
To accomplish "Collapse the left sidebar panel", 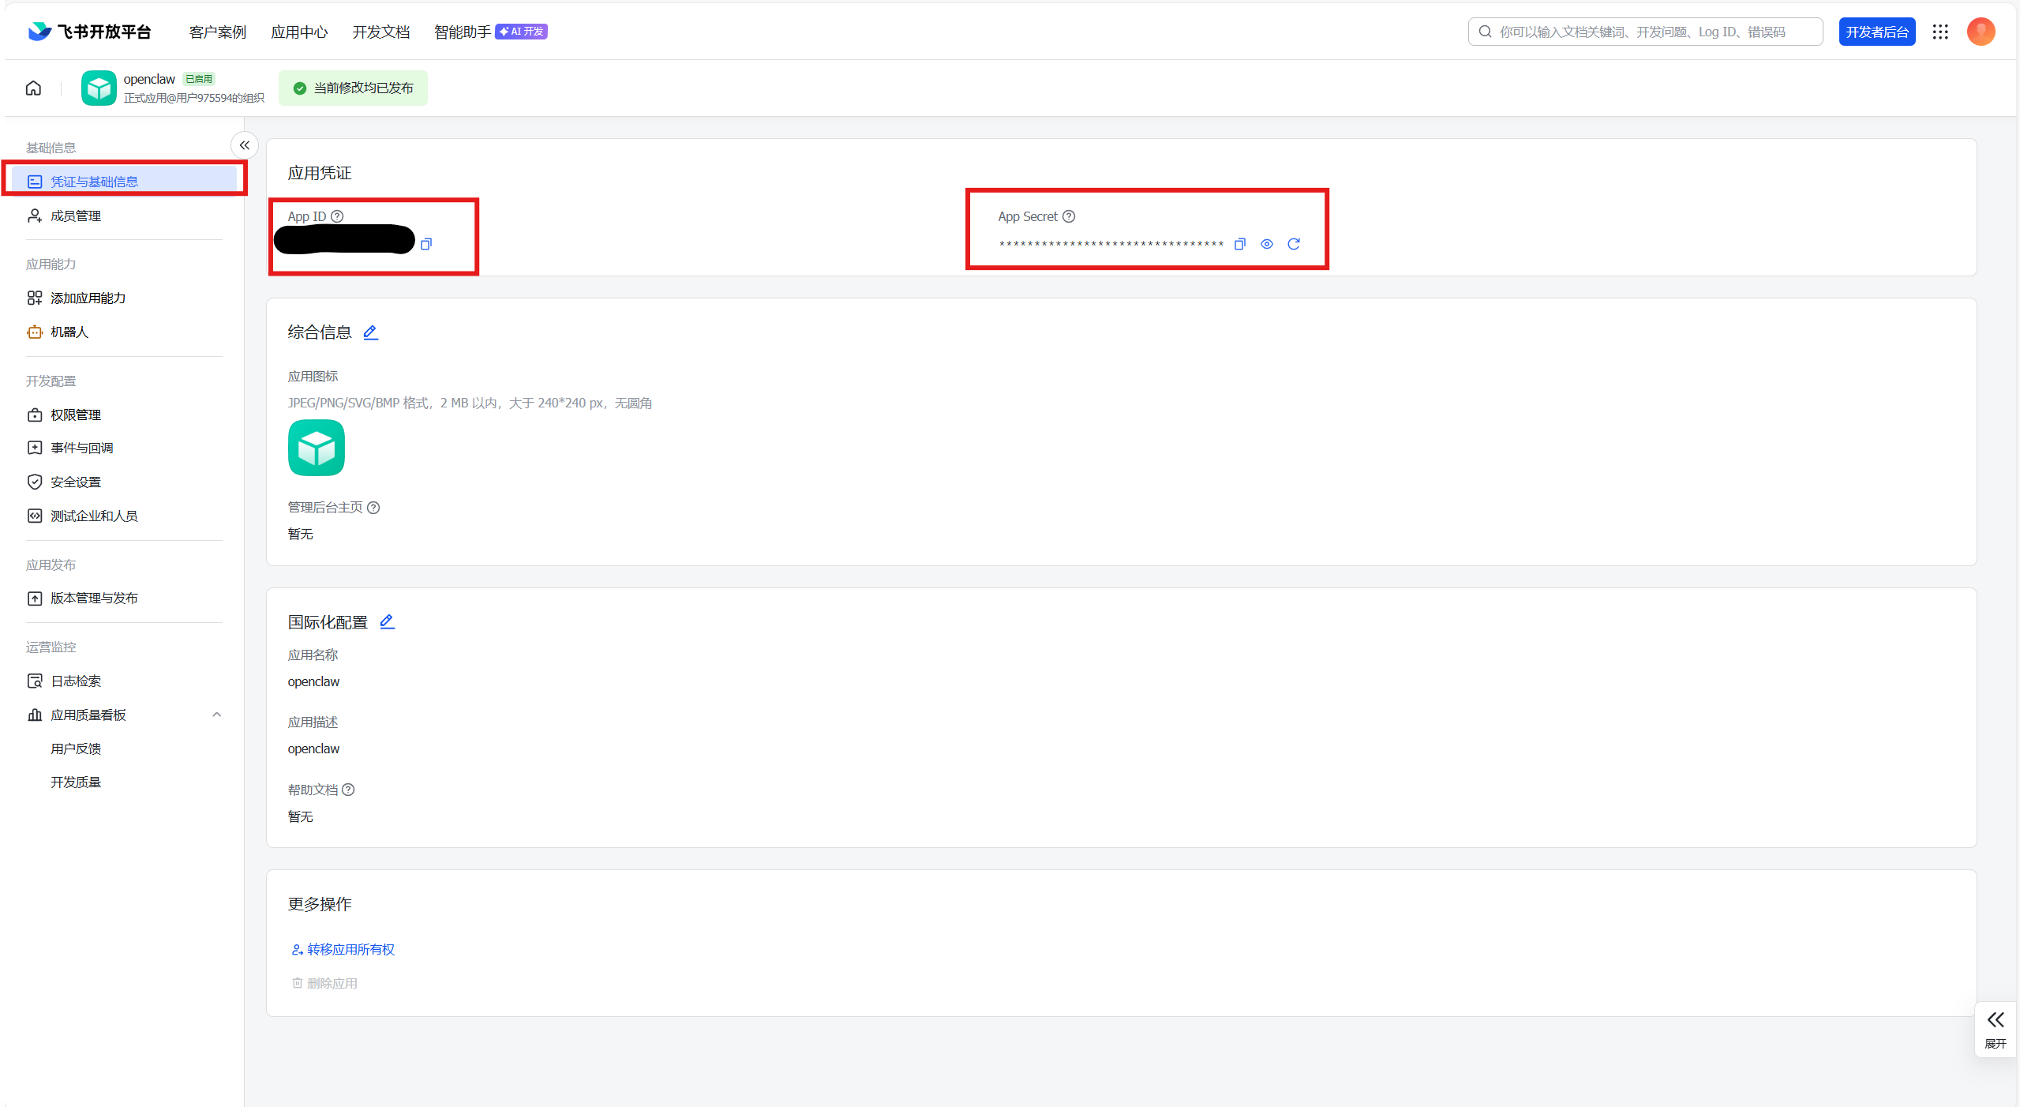I will (x=245, y=145).
